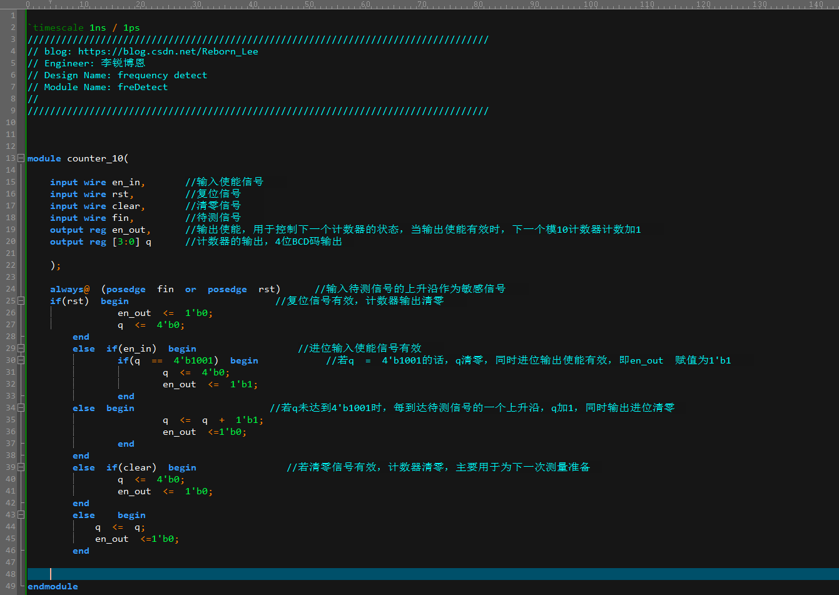Collapse the if(rst) begin block

(x=21, y=301)
